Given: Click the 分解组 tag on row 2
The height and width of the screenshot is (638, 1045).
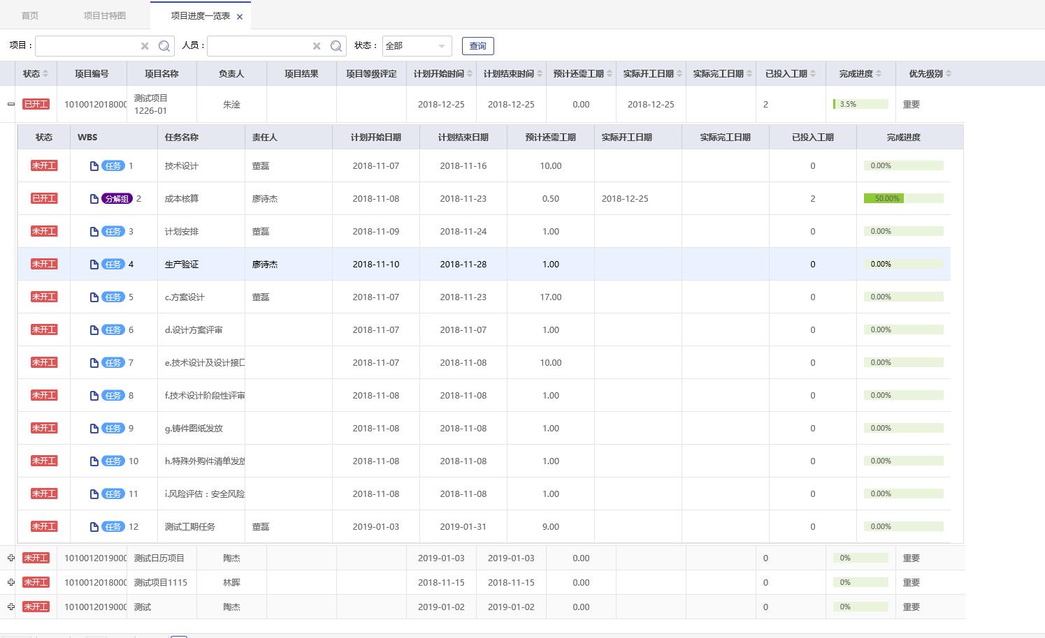Looking at the screenshot, I should (x=117, y=199).
